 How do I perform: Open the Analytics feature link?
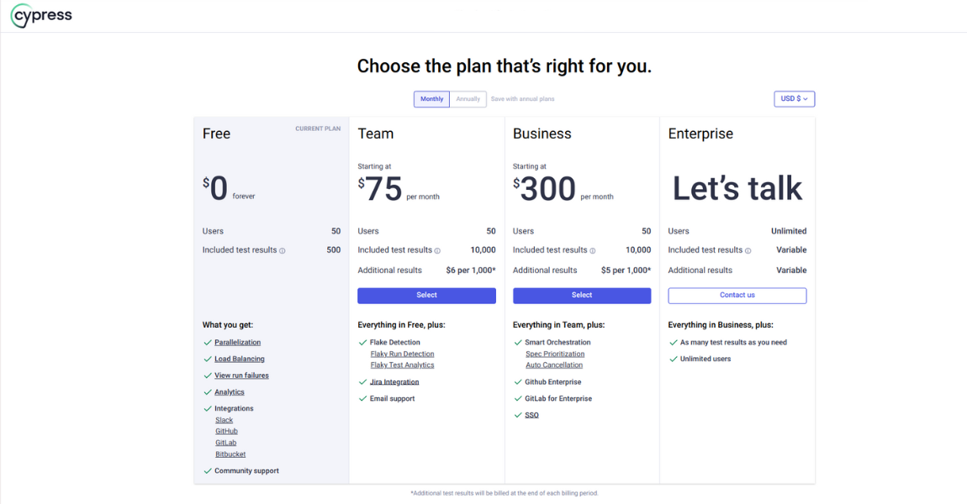[229, 392]
